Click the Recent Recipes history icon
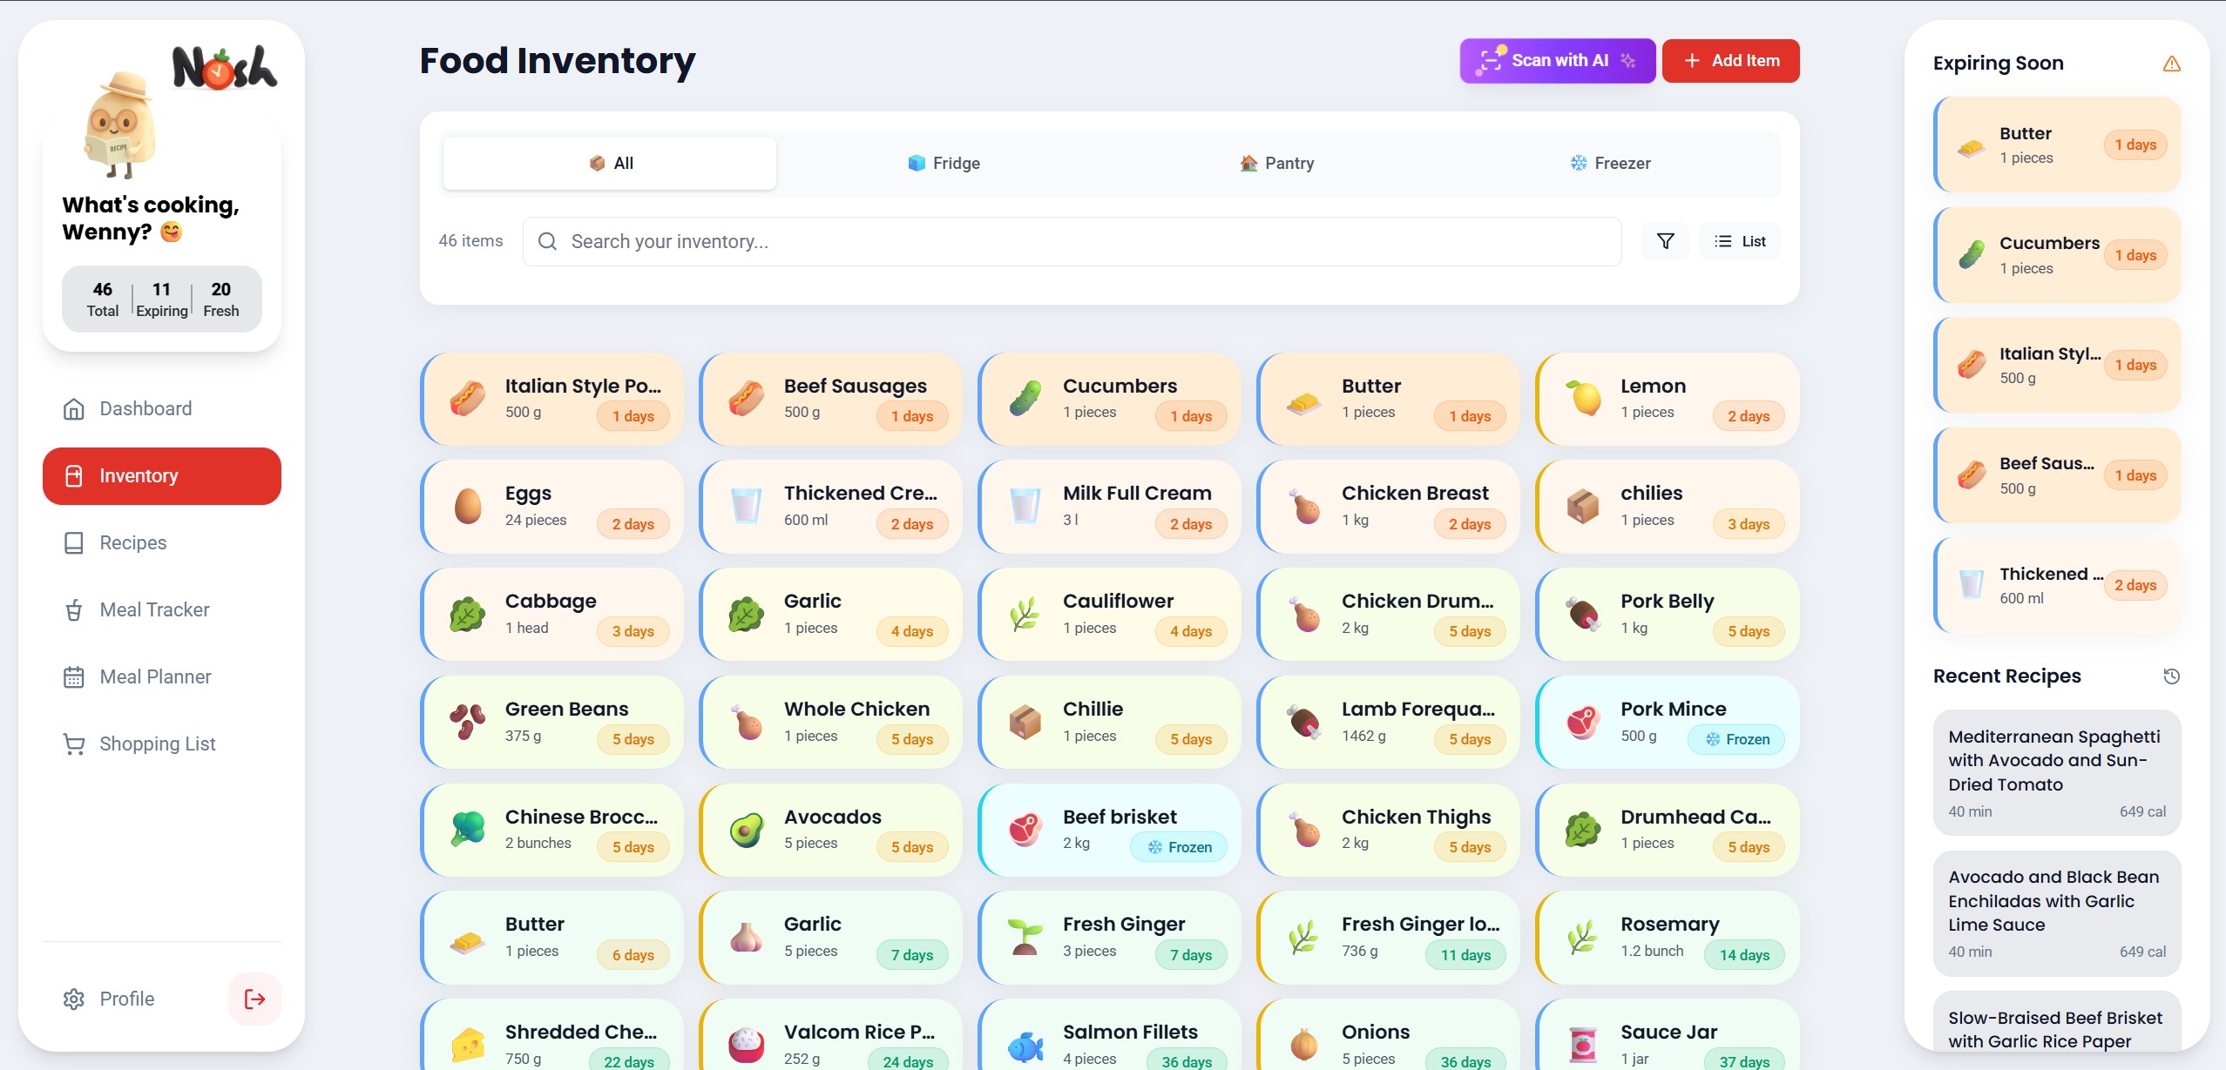The width and height of the screenshot is (2226, 1070). [2171, 676]
